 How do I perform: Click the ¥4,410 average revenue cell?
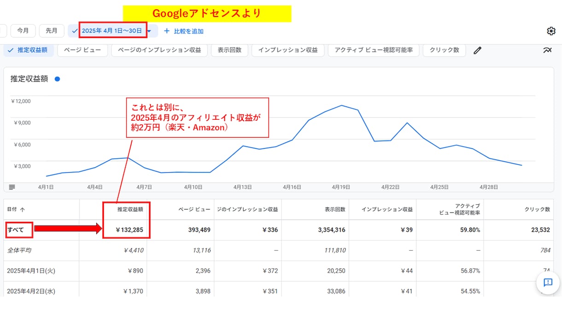point(133,250)
